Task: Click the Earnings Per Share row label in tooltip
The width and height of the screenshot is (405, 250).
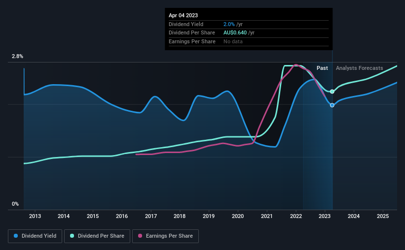Action: coord(192,41)
